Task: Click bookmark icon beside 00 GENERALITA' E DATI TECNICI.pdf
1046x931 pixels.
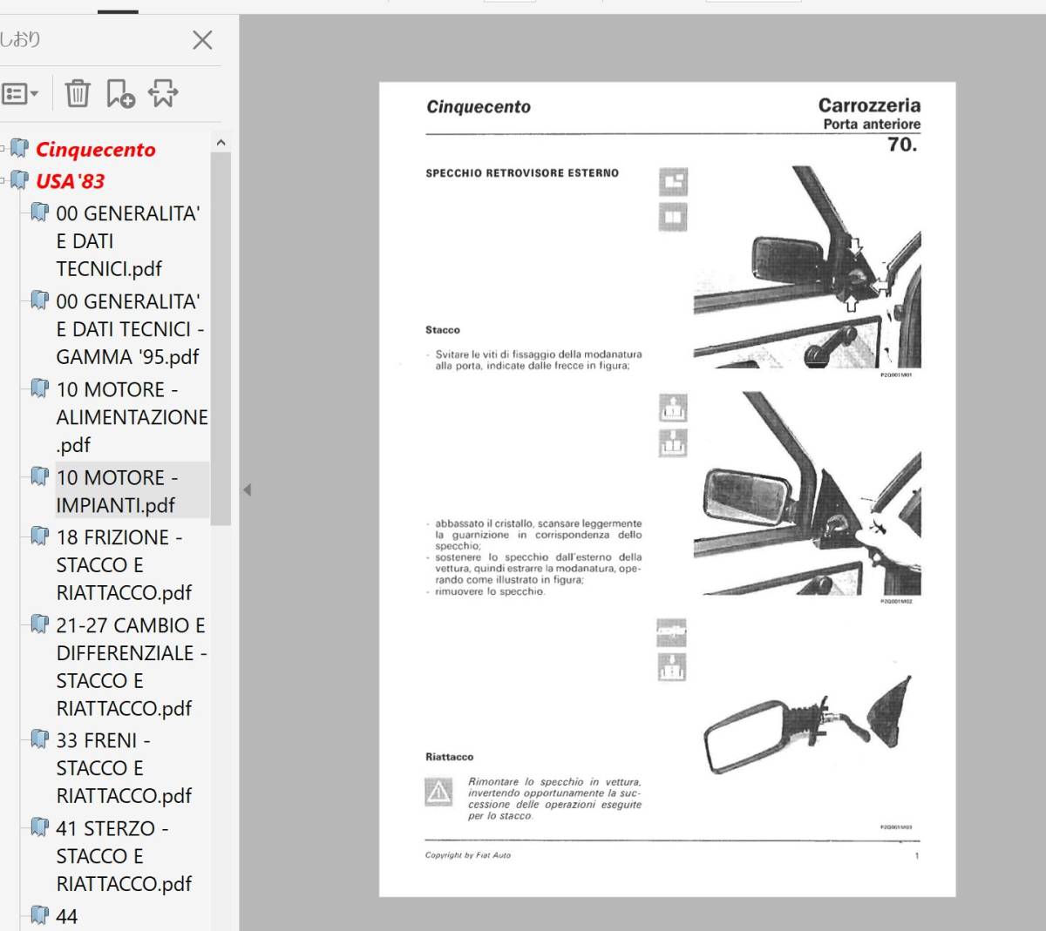Action: pos(40,212)
